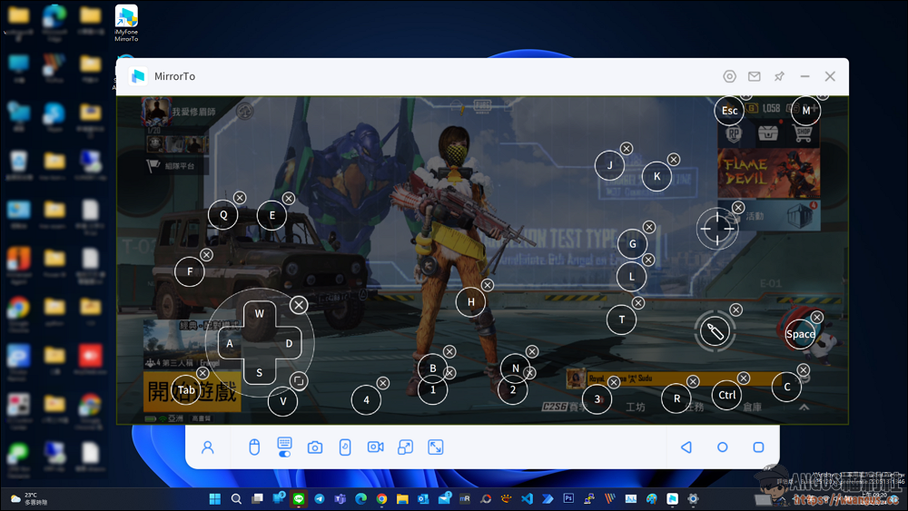
Task: Remove the H key mapping
Action: tap(488, 285)
